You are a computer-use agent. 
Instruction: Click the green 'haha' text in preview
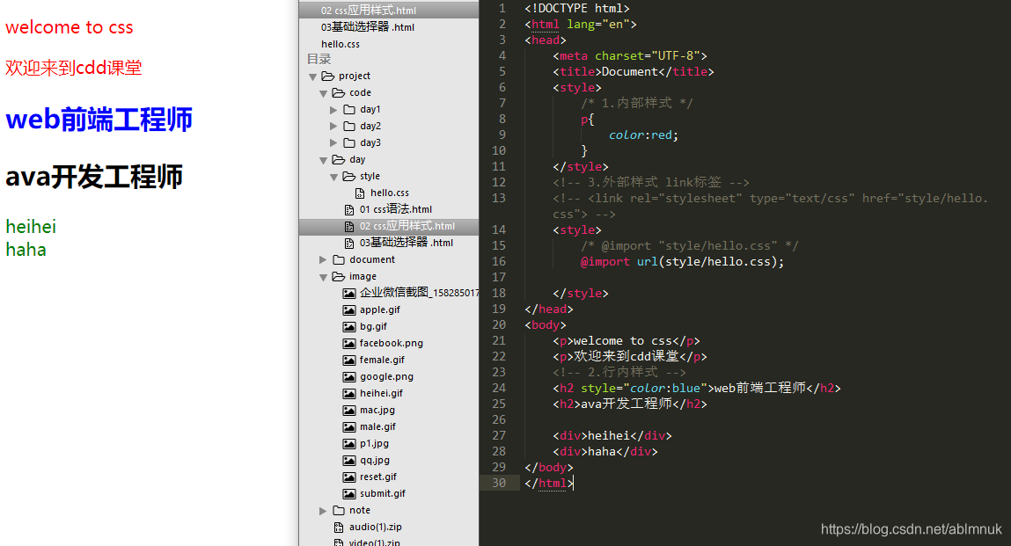(x=26, y=250)
